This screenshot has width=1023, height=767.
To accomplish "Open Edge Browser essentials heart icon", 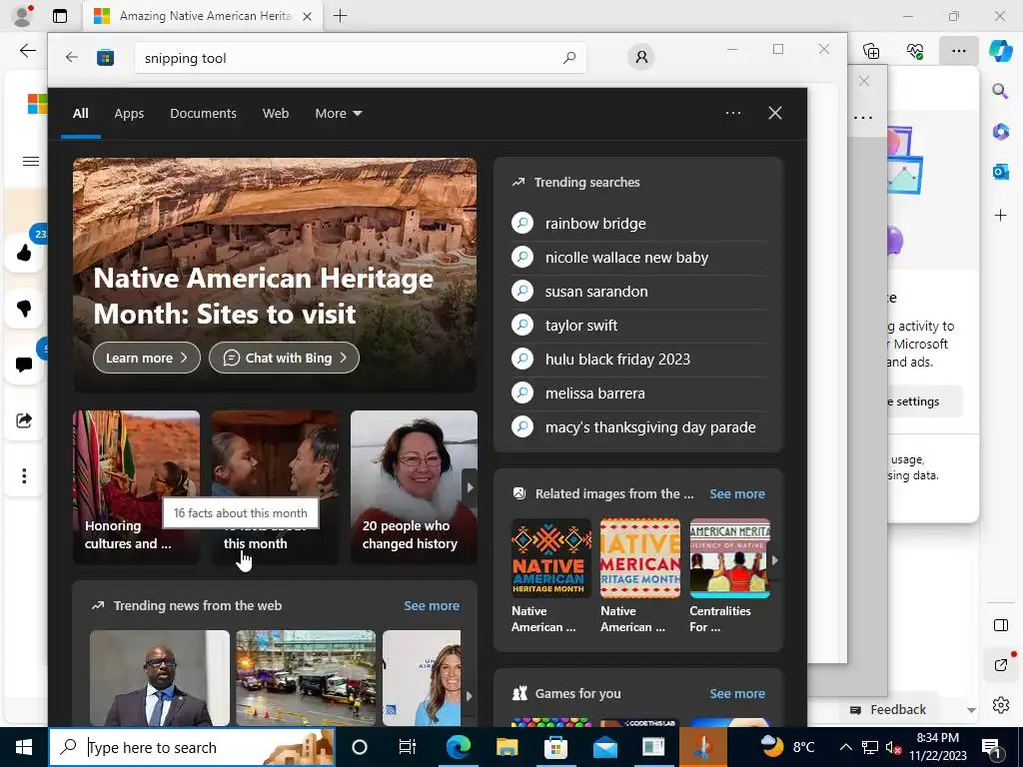I will click(915, 50).
